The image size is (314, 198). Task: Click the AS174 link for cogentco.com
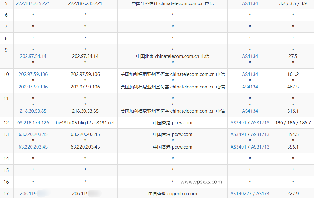[x=263, y=194]
